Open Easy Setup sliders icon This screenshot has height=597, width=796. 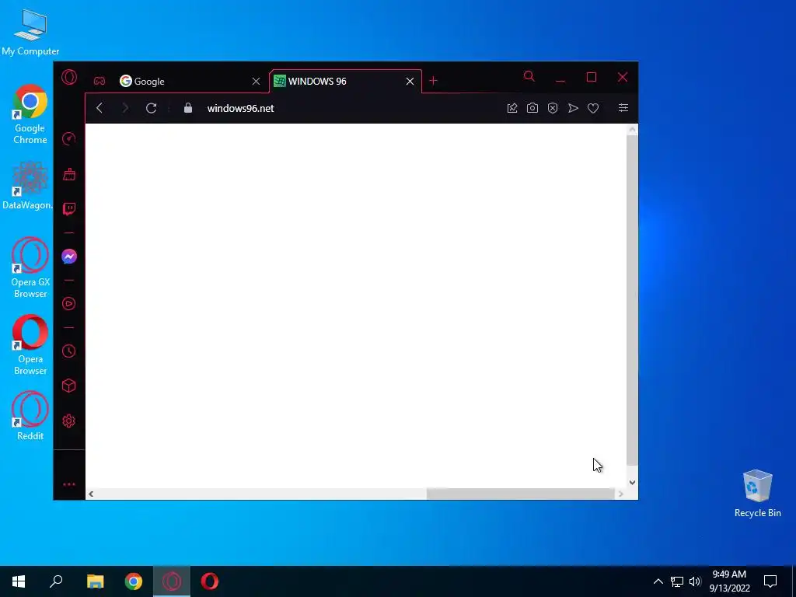[x=623, y=107]
